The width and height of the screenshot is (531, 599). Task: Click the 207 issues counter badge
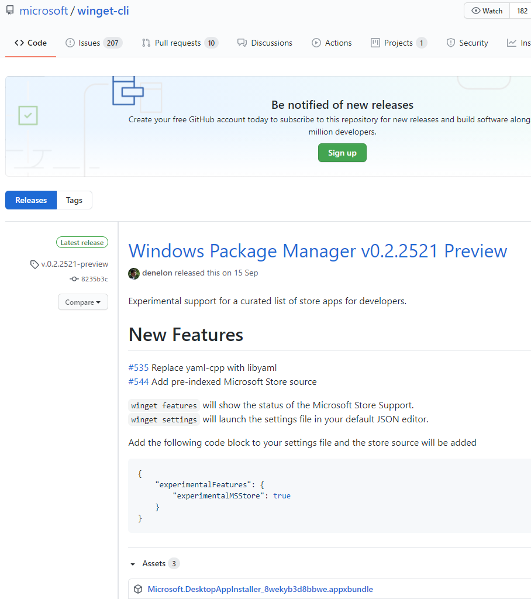pos(112,43)
